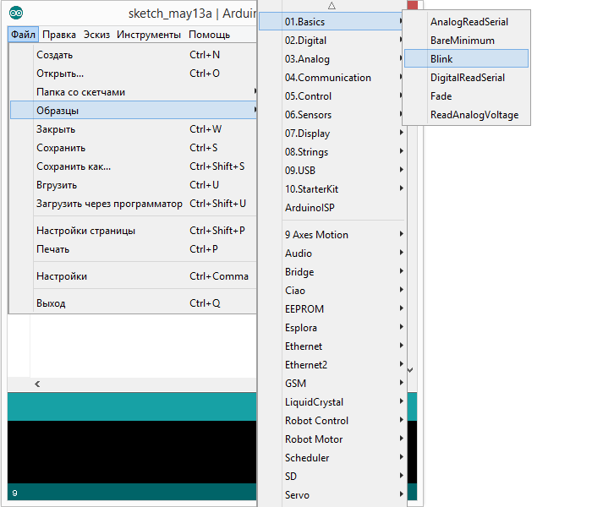Select ReadAnalogVoltage example

click(x=474, y=115)
